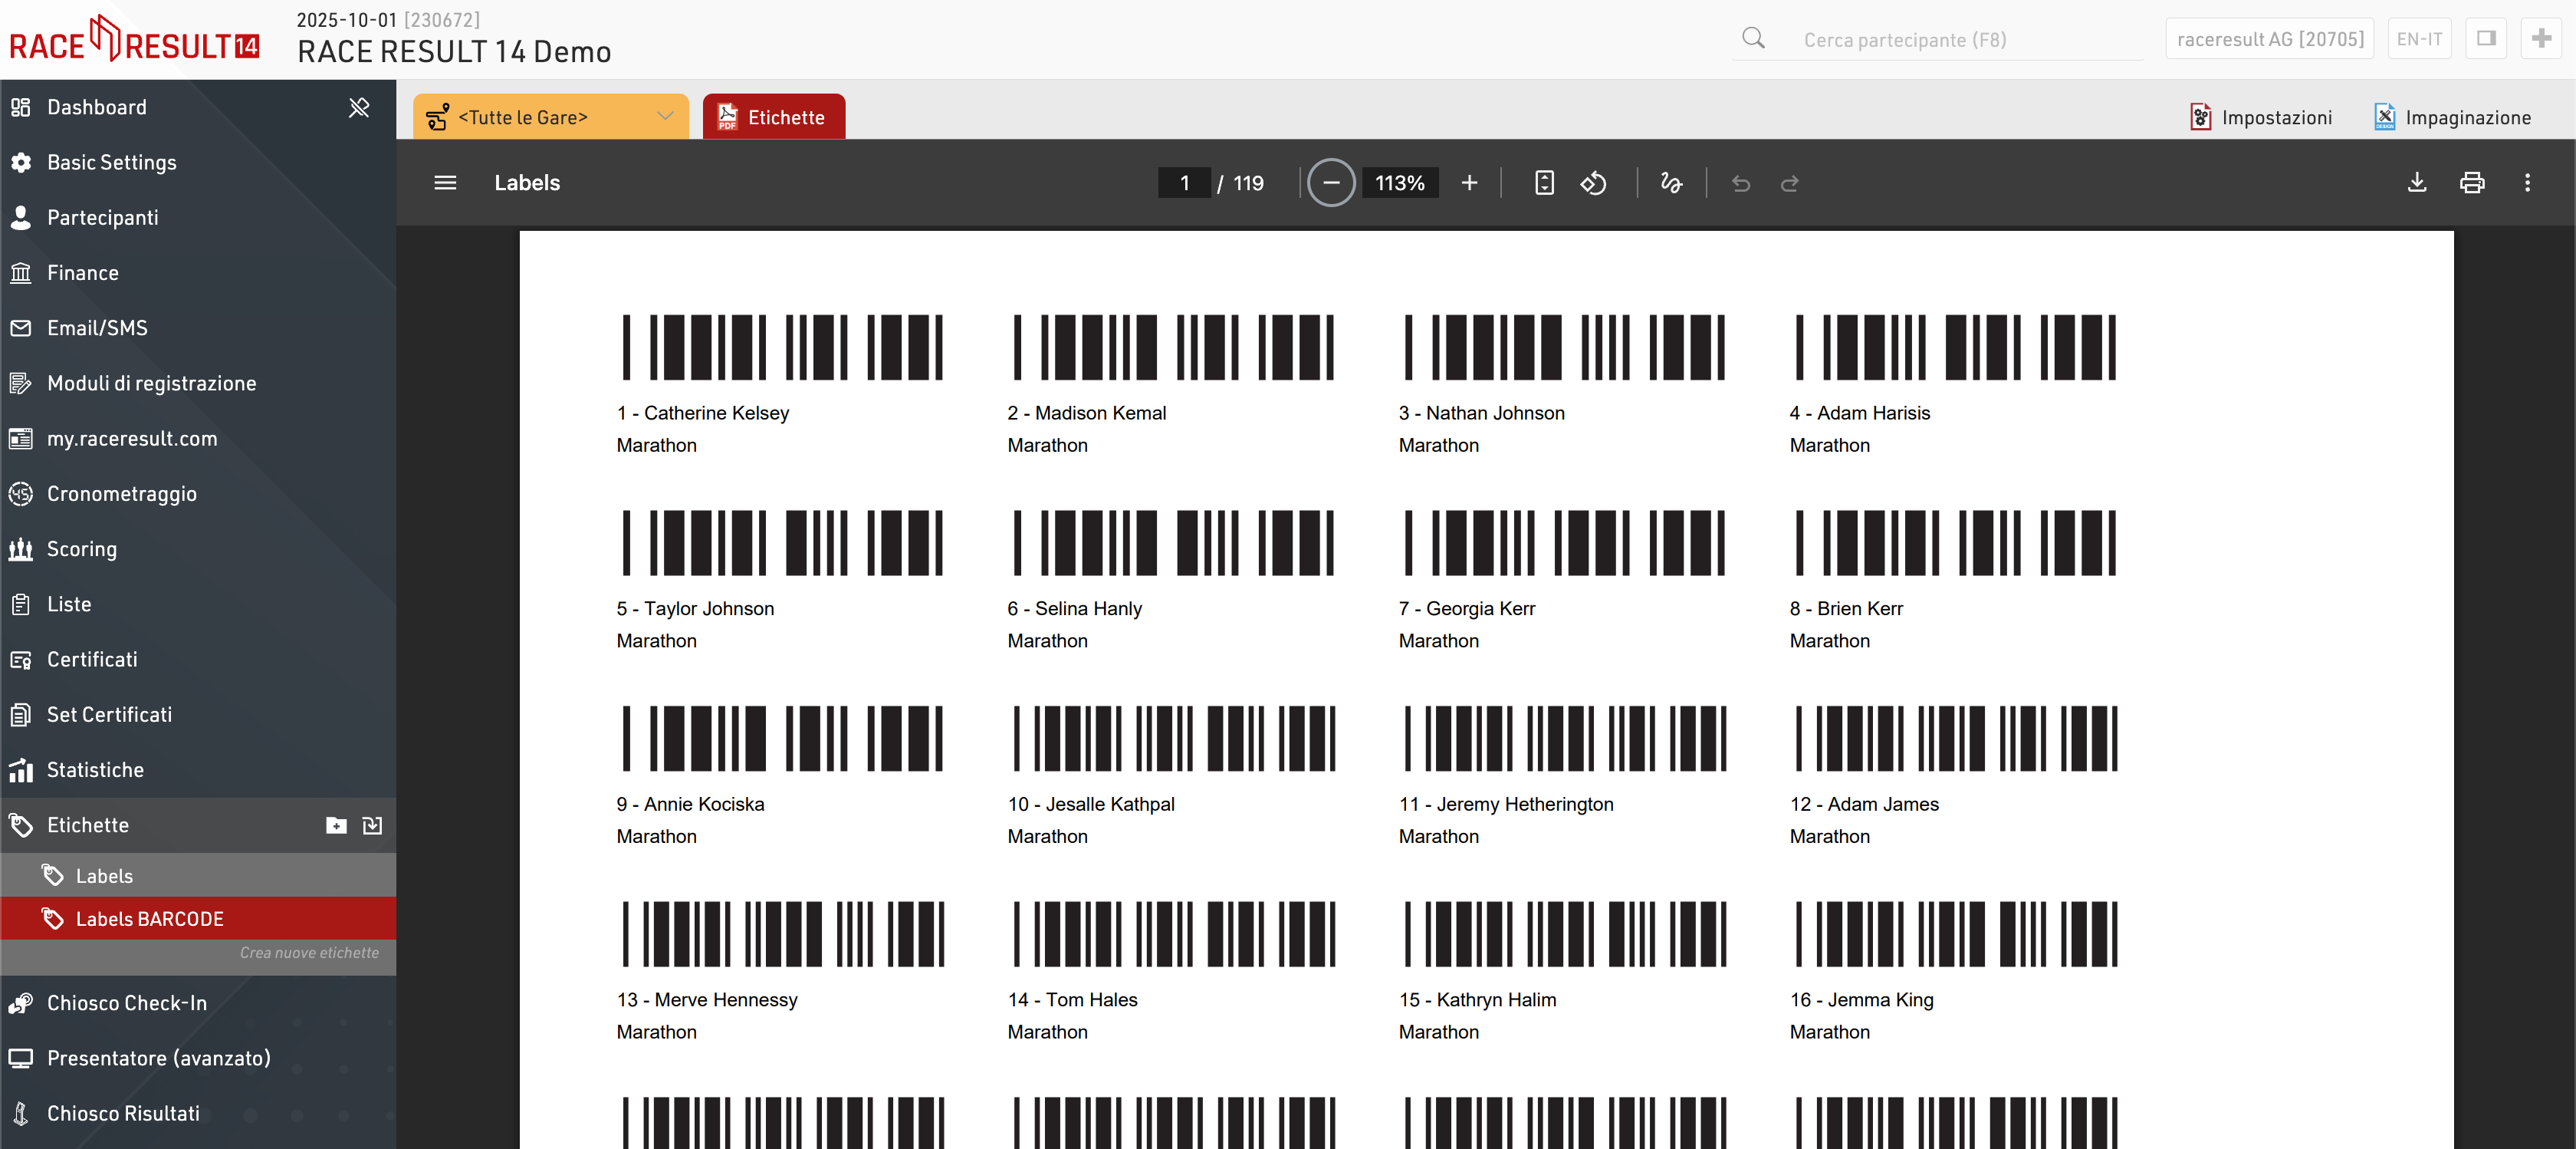
Task: Open the Etichette PDF tab
Action: click(773, 117)
